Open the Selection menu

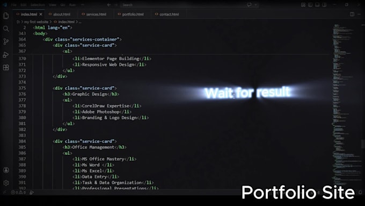click(x=38, y=5)
